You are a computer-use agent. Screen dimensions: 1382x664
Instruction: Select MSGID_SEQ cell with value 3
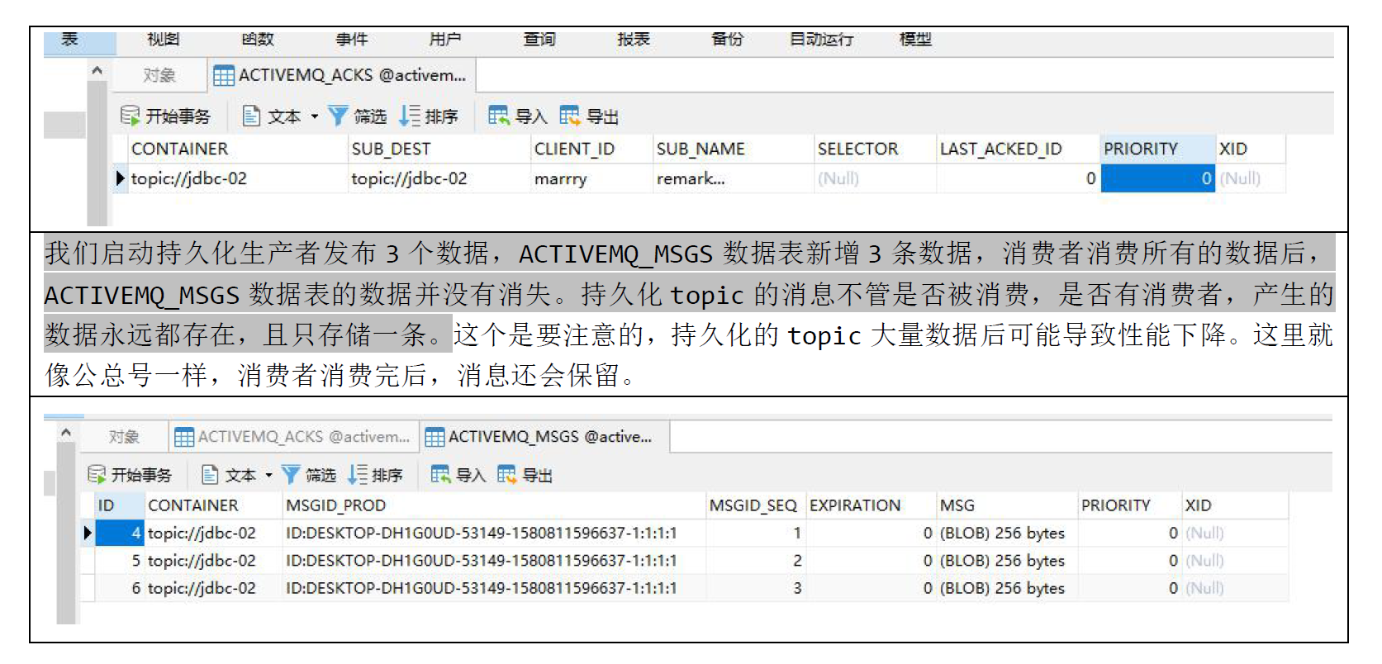(756, 588)
